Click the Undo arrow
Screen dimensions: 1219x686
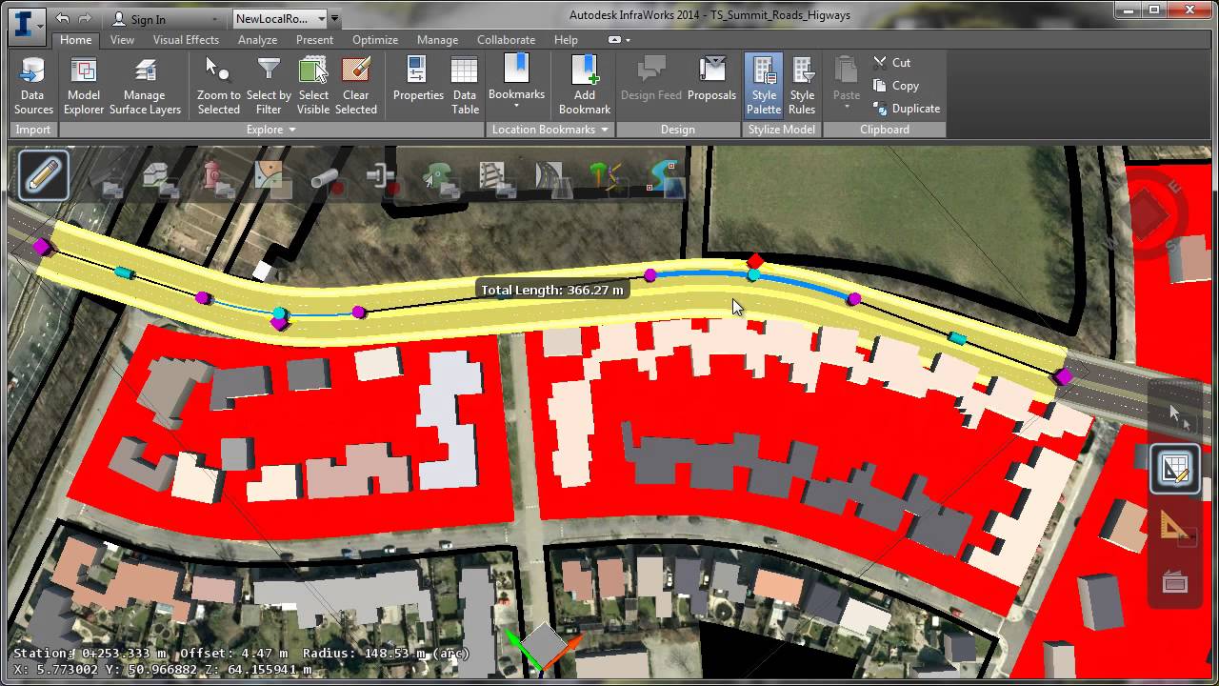63,18
